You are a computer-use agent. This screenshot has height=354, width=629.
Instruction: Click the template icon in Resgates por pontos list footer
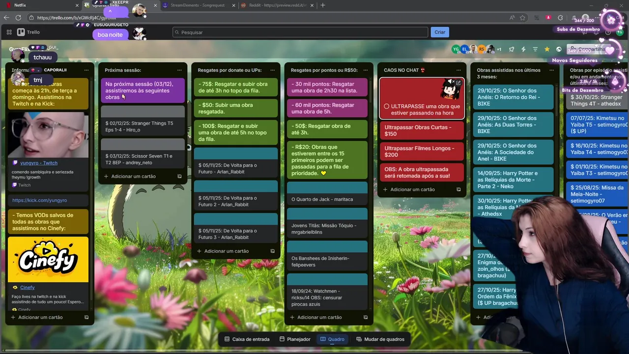click(x=366, y=318)
